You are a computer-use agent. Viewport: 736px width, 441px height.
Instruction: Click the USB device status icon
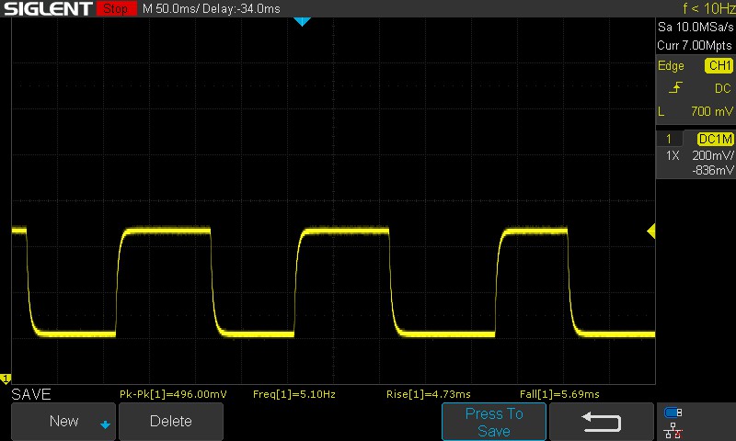(x=673, y=413)
